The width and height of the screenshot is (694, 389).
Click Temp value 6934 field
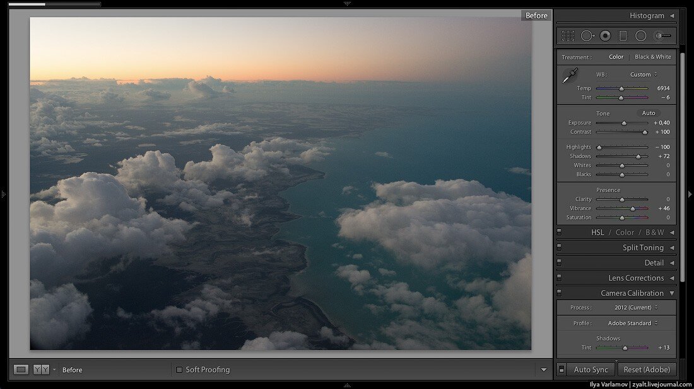pos(663,88)
